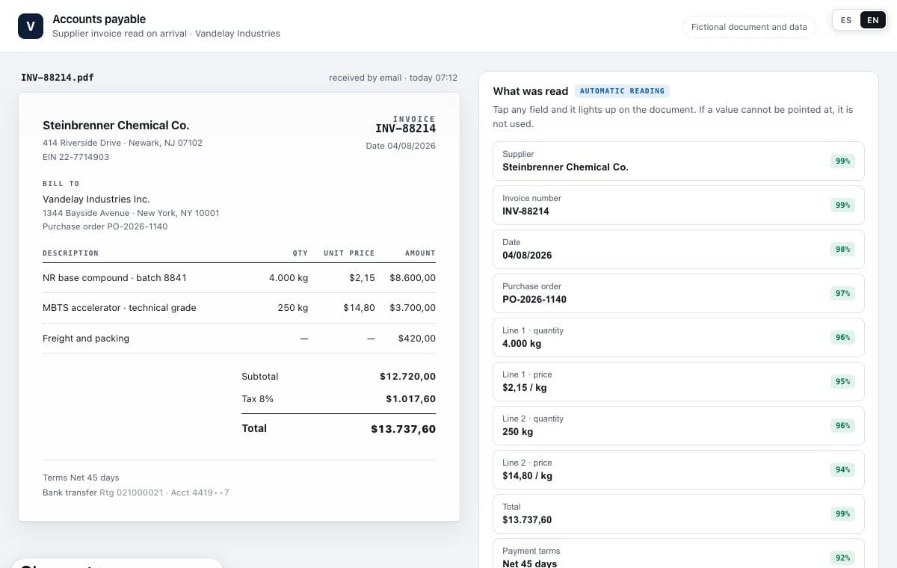
Task: Click Vandelay Industries Inc. bill-to name
Action: click(96, 200)
